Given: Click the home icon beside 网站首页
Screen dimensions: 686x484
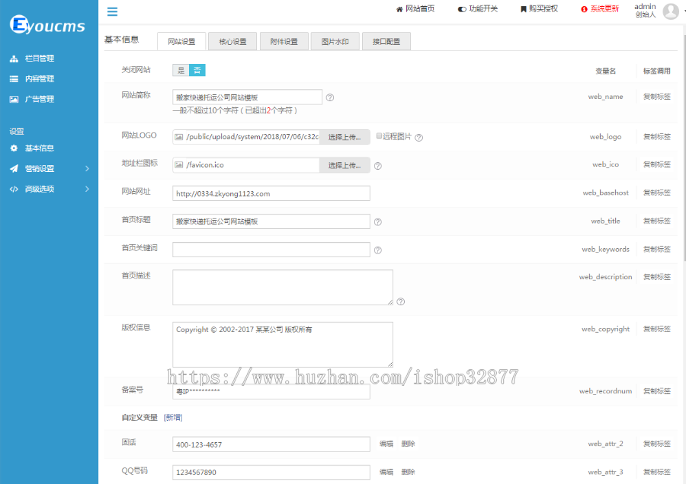Looking at the screenshot, I should coord(399,9).
